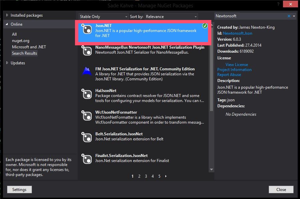The height and width of the screenshot is (199, 300).
Task: Expand the Installed packages section
Action: tap(8, 15)
